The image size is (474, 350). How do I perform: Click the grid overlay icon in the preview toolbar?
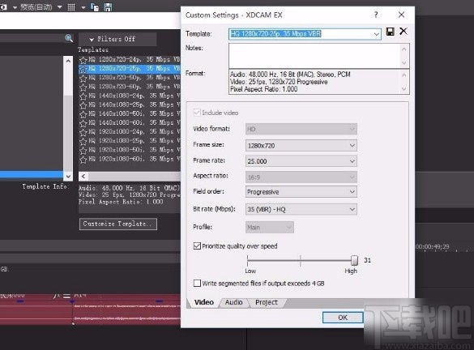point(71,6)
